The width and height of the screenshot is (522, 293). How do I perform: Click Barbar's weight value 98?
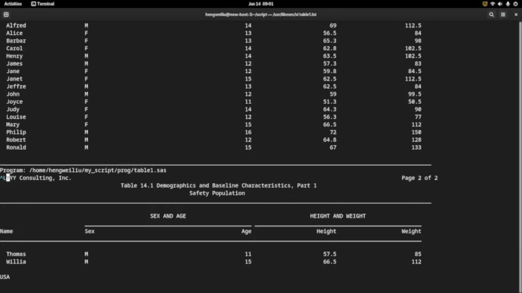(x=418, y=41)
